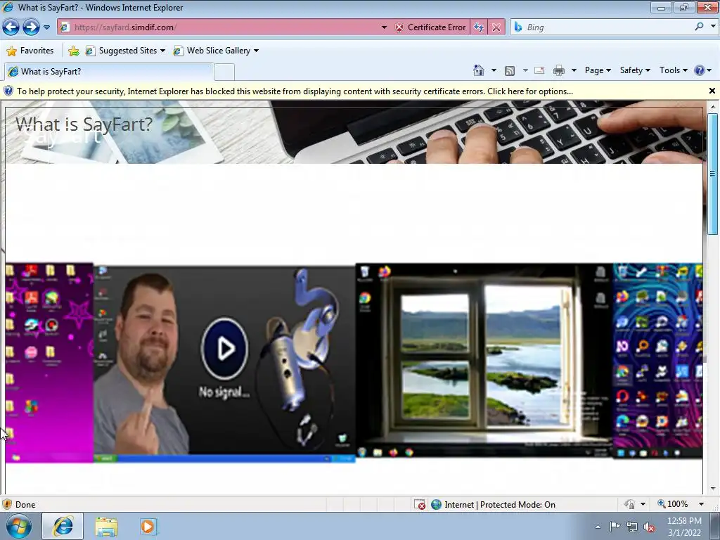The height and width of the screenshot is (540, 720).
Task: Click the Play button on No signal video
Action: (224, 348)
